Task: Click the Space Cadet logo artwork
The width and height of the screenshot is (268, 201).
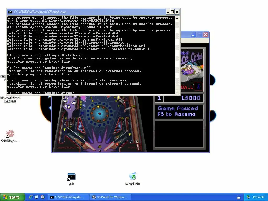Action: (x=192, y=66)
